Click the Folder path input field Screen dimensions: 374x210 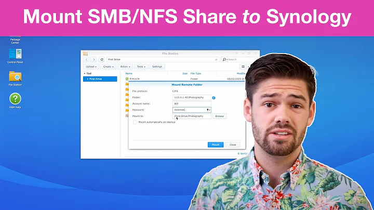[x=192, y=97]
